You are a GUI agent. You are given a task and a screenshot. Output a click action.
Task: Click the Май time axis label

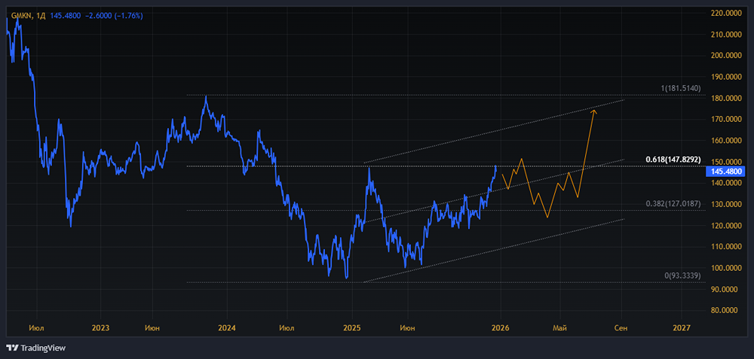pos(559,328)
